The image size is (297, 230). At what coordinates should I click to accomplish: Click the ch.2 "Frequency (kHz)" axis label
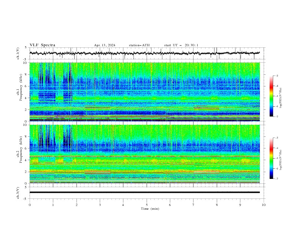pos(21,150)
